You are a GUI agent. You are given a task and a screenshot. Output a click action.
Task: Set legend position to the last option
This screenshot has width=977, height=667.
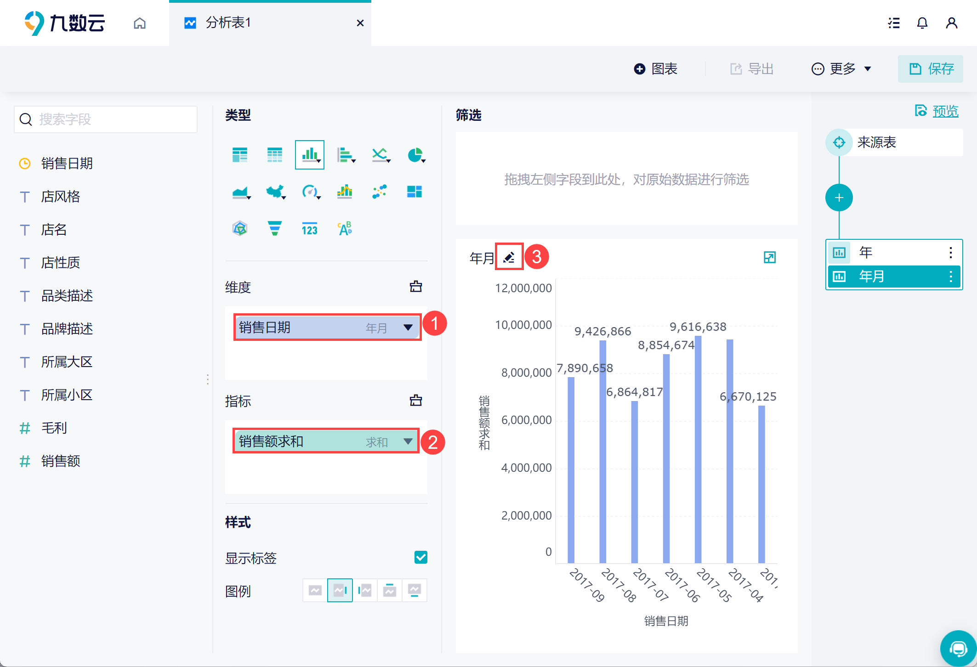point(415,590)
